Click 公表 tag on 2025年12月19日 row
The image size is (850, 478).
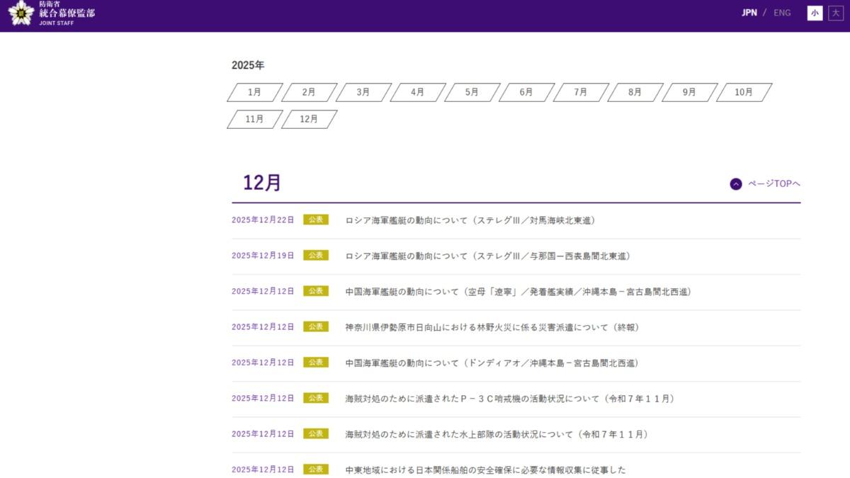tap(316, 255)
